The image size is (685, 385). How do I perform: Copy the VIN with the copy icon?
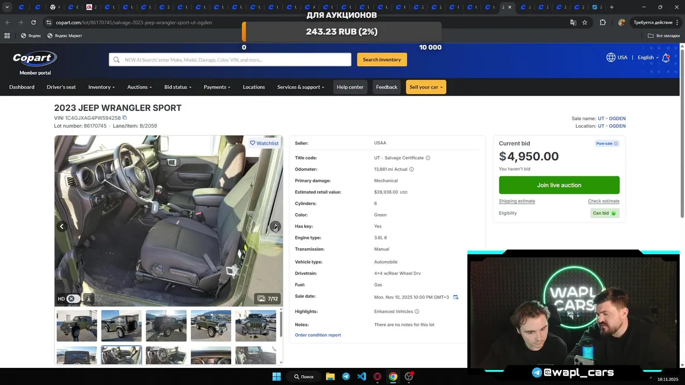pos(125,118)
